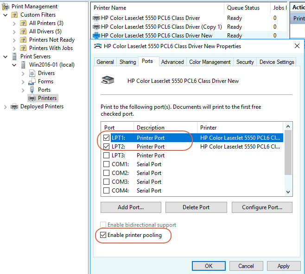Click printer icon of first HP Class Driver row
The width and height of the screenshot is (305, 274).
click(96, 18)
